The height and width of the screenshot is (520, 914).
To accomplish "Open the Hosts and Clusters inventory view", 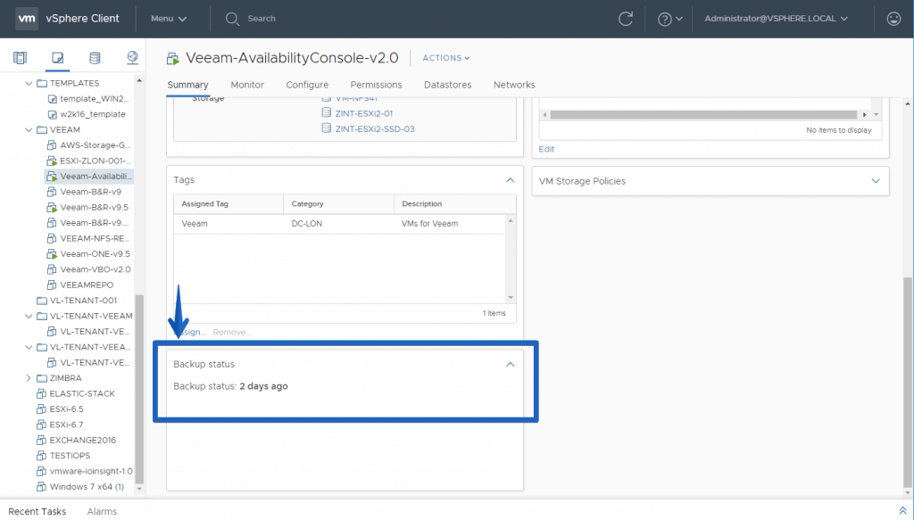I will 20,58.
